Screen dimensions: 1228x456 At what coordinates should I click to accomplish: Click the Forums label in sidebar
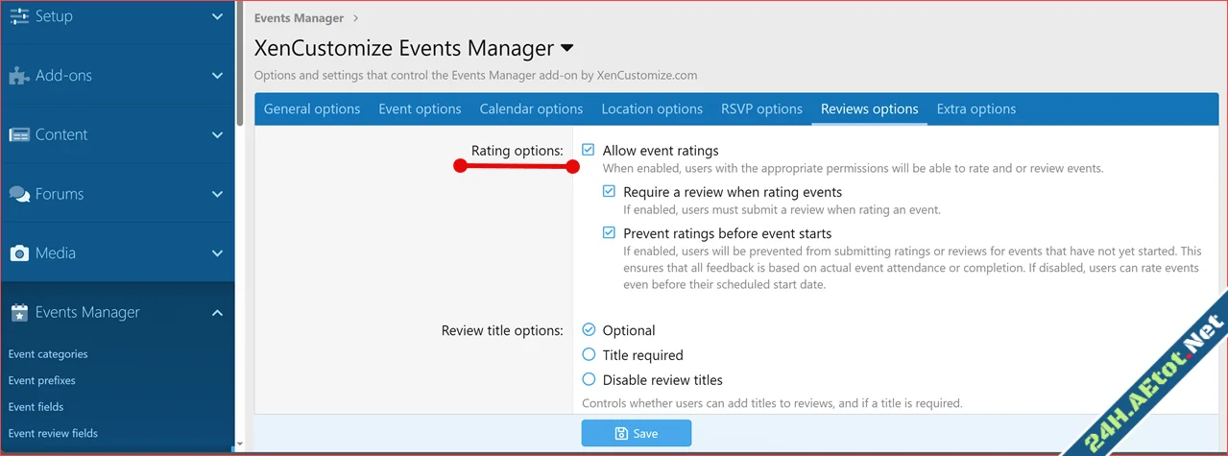60,195
